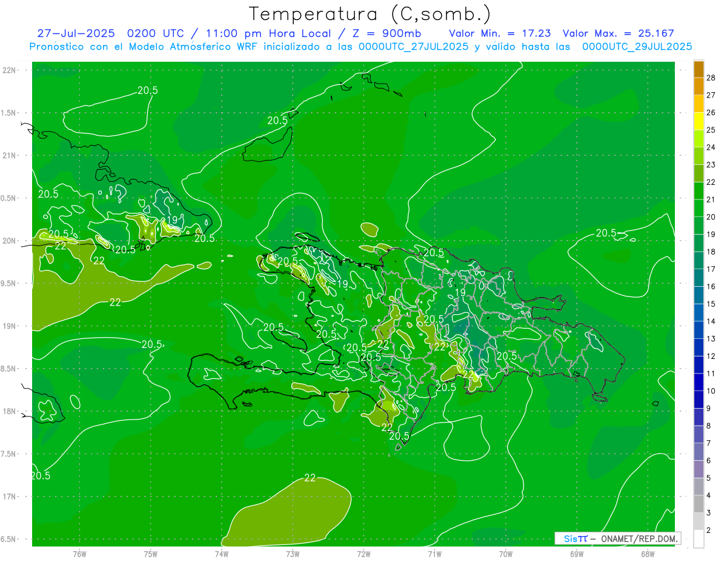This screenshot has width=727, height=562.
Task: Click the '75W' longitude axis label
Action: [150, 554]
